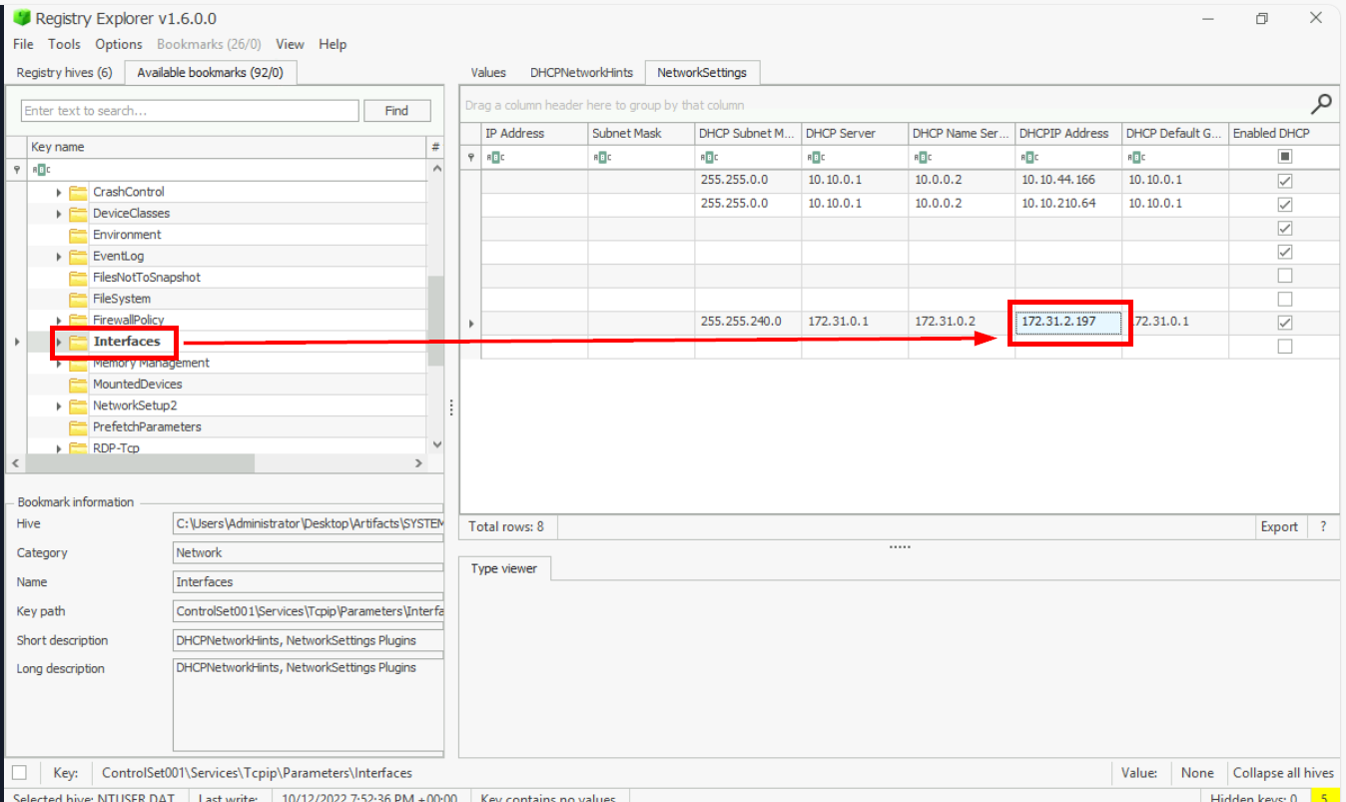Click the Interfaces folder icon

78,342
